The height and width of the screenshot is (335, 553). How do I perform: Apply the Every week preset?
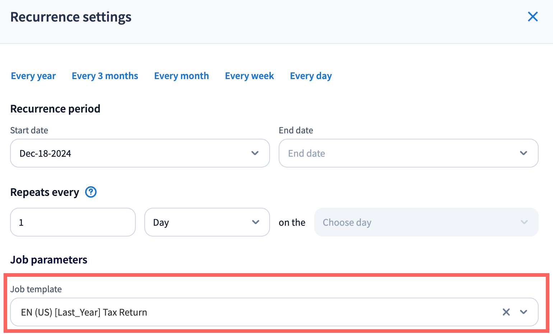click(249, 76)
